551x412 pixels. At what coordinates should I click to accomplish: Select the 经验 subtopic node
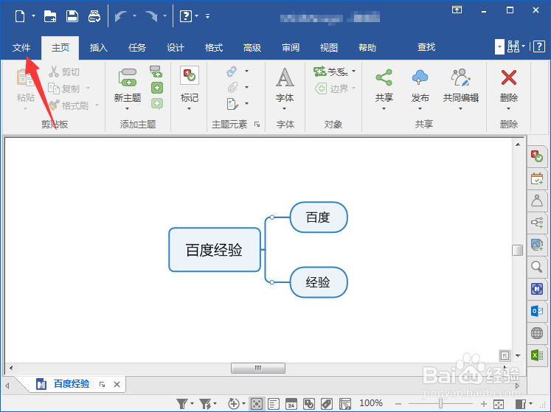point(319,282)
